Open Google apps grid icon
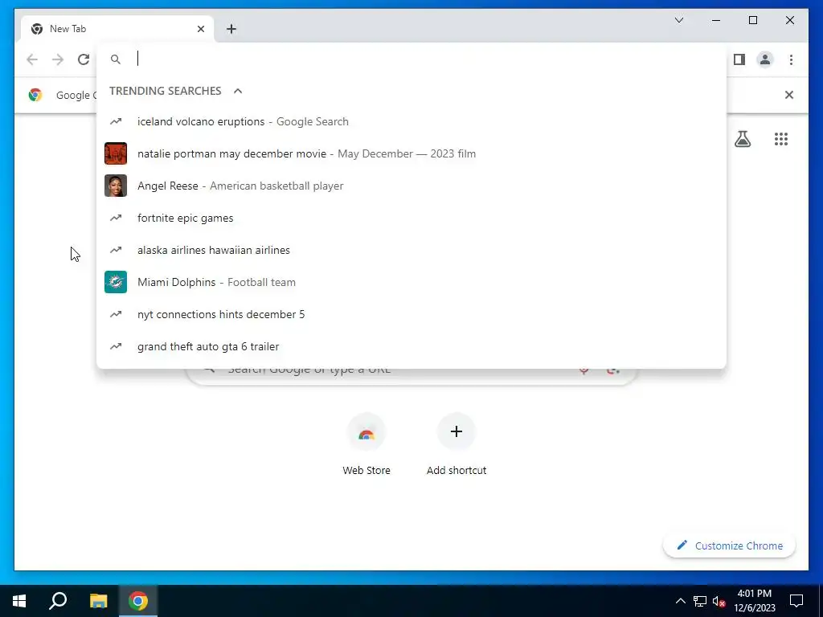 pos(781,139)
